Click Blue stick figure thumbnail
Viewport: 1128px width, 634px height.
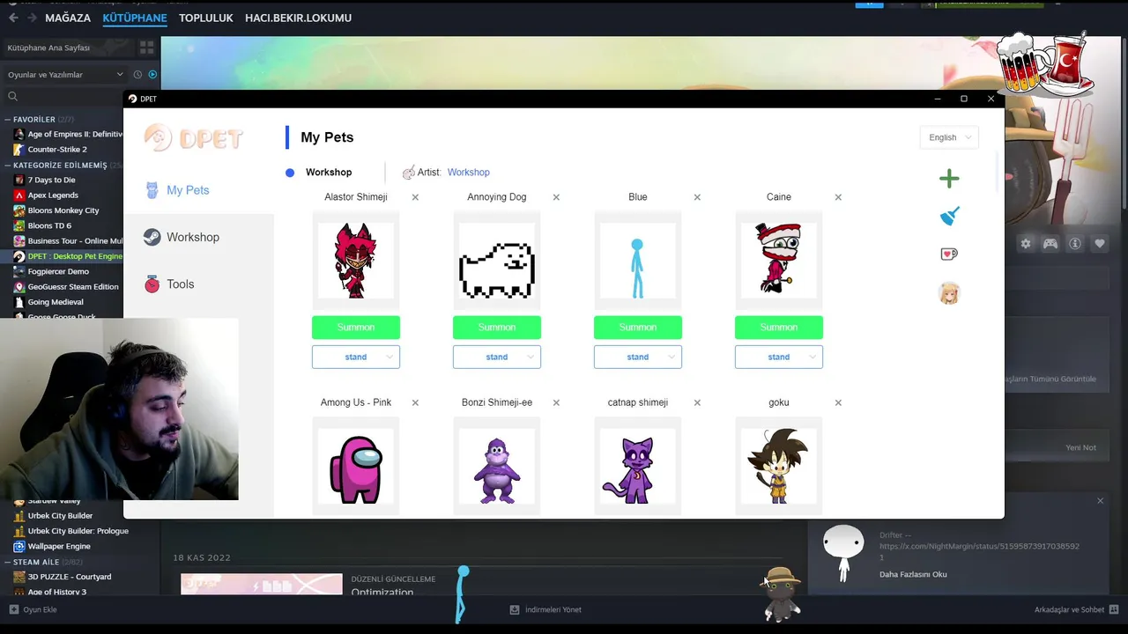click(x=638, y=261)
